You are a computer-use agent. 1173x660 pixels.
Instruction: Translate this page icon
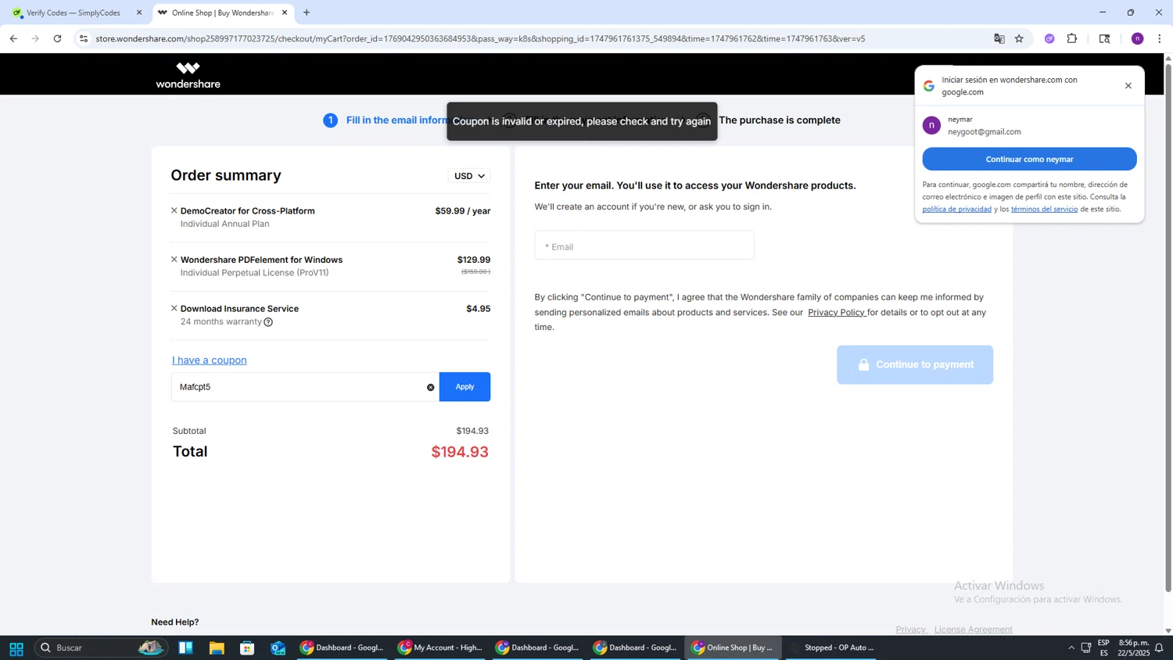point(999,38)
